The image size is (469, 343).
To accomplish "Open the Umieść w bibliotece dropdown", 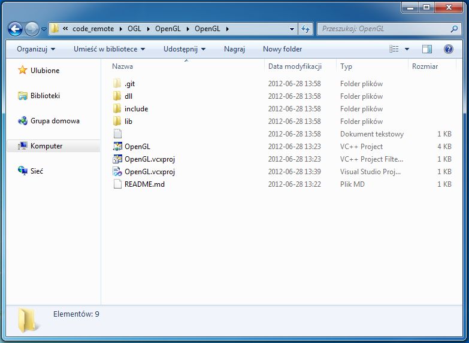I will (109, 49).
